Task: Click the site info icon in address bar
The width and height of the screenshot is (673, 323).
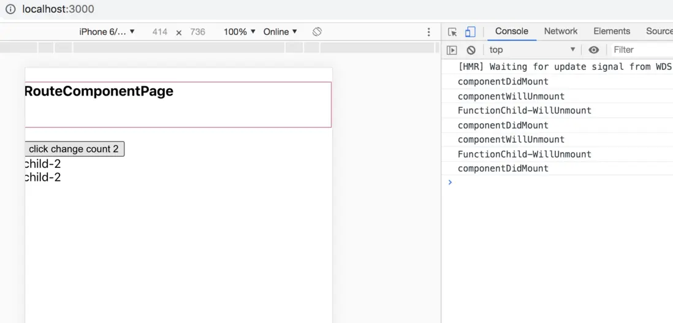Action: point(10,9)
